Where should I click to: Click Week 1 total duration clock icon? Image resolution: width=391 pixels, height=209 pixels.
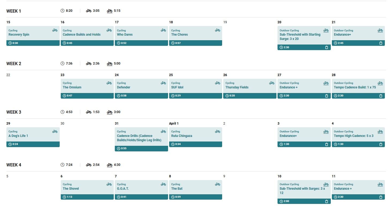point(63,11)
